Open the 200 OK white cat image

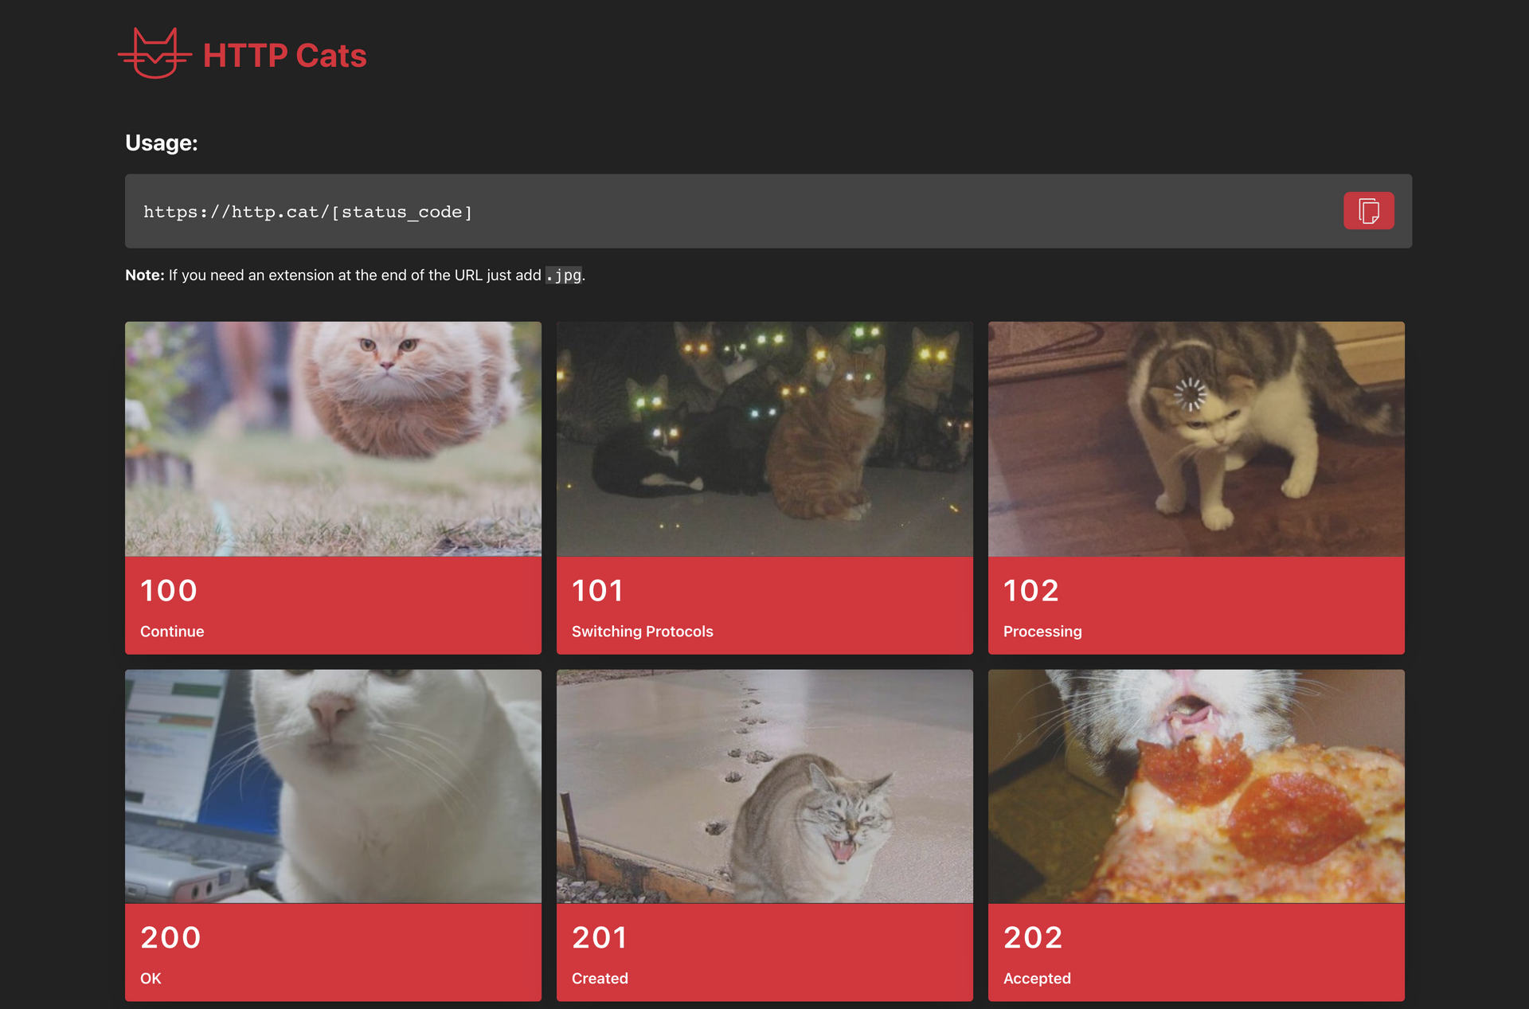tap(333, 786)
